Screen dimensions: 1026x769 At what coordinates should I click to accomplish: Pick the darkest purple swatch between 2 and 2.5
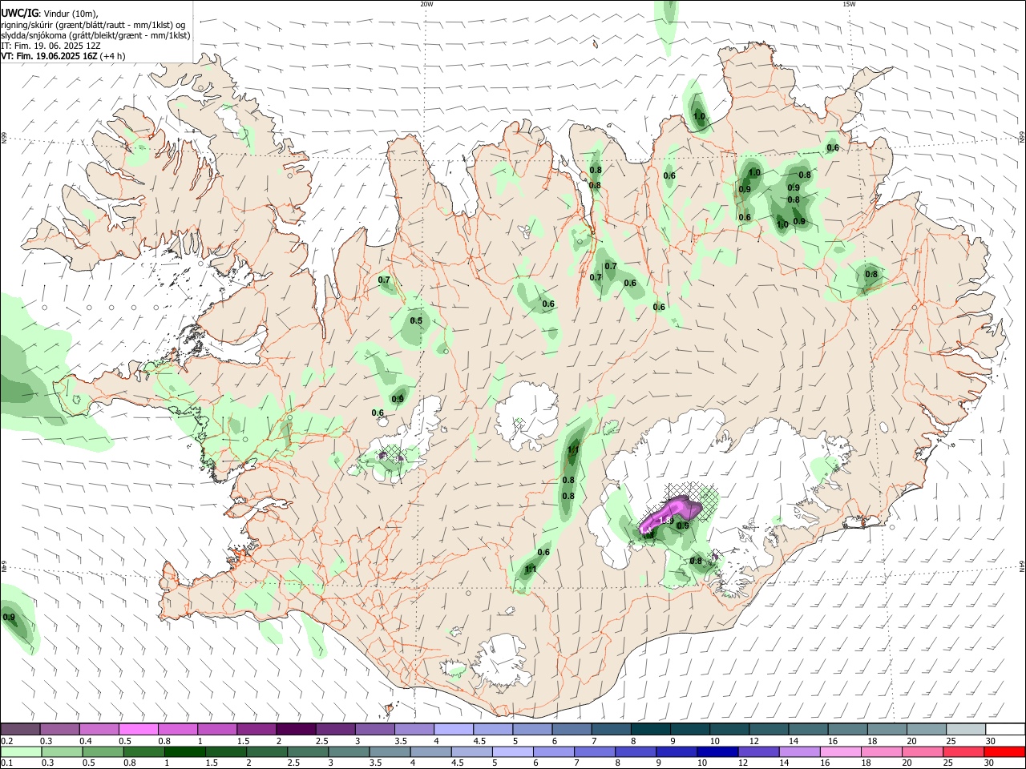click(296, 729)
